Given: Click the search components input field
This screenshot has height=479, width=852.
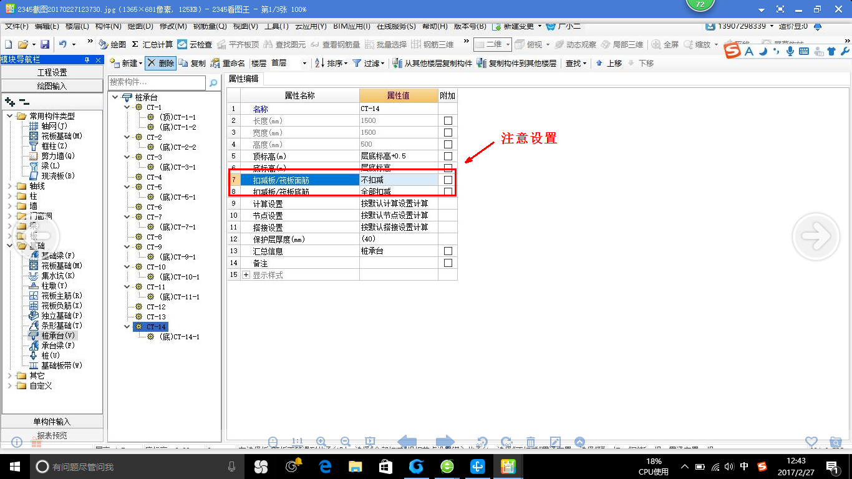Looking at the screenshot, I should 157,82.
